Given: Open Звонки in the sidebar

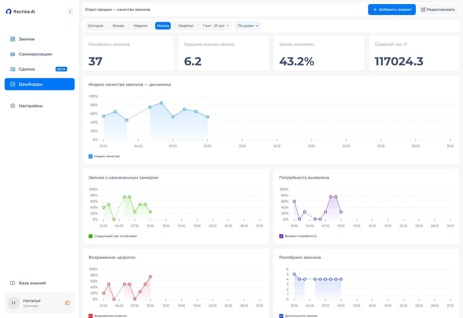Looking at the screenshot, I should 40,39.
